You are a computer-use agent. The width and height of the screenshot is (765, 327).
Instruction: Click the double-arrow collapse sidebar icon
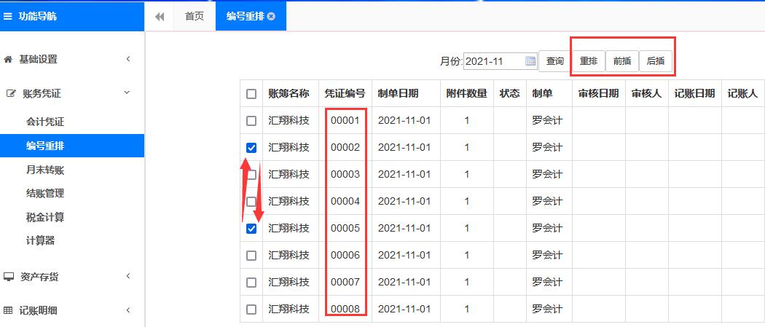[160, 16]
